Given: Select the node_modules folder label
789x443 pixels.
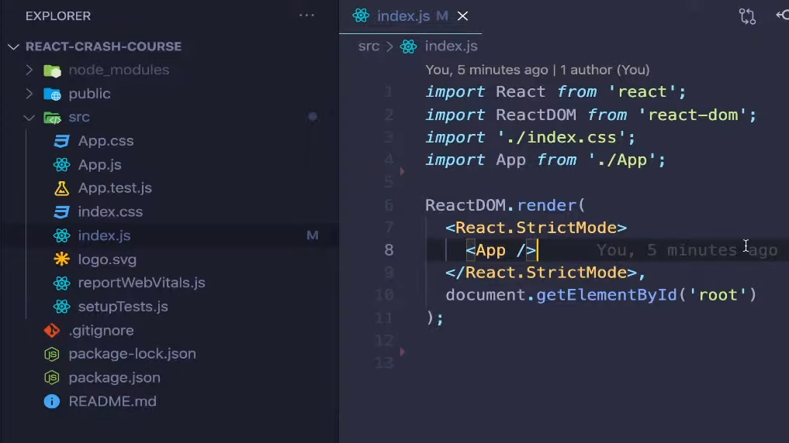Looking at the screenshot, I should click(119, 70).
